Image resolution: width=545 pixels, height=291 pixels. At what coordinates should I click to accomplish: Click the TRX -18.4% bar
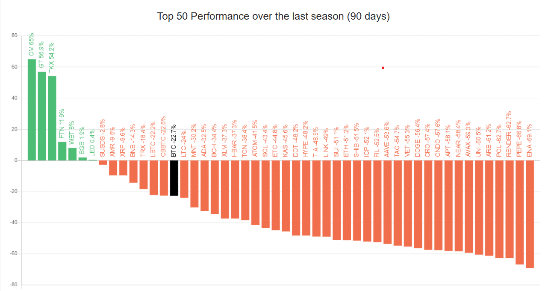coord(144,175)
